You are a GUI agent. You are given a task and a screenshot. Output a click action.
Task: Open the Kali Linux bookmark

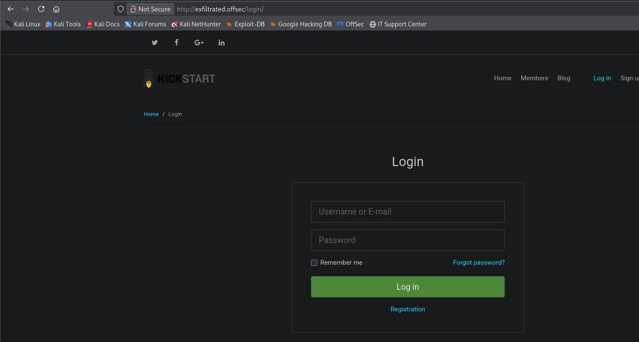pyautogui.click(x=23, y=24)
